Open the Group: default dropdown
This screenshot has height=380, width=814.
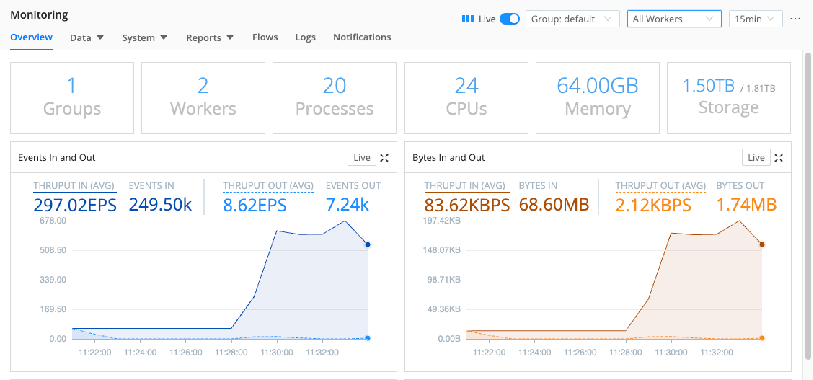pyautogui.click(x=572, y=19)
